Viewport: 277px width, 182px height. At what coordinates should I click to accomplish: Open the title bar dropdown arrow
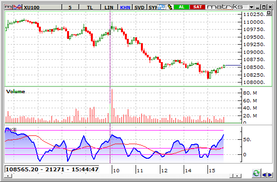pyautogui.click(x=251, y=7)
